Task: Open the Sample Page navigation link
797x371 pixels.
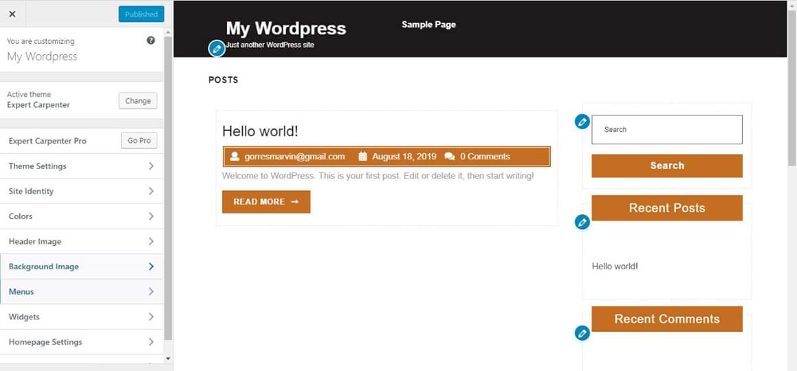Action: click(428, 24)
